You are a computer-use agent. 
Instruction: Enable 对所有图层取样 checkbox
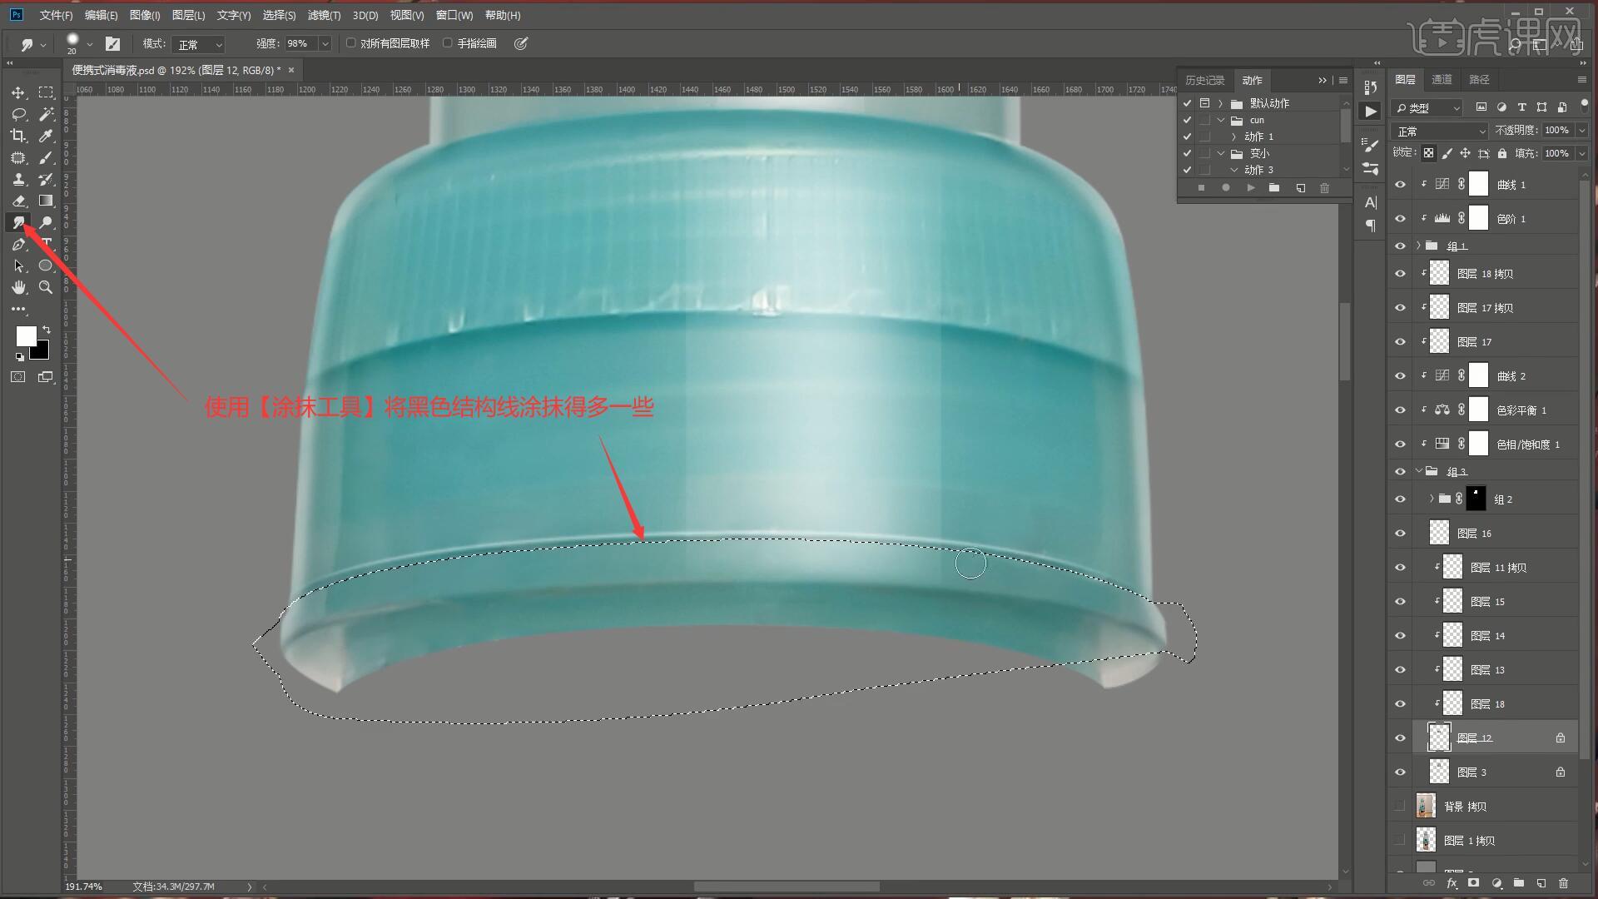point(351,43)
